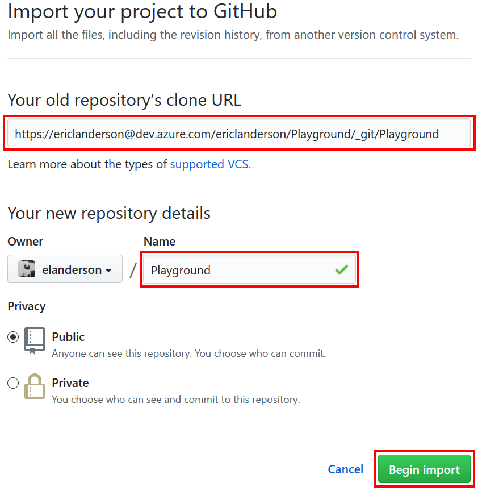Click the Begin import button

tap(424, 469)
